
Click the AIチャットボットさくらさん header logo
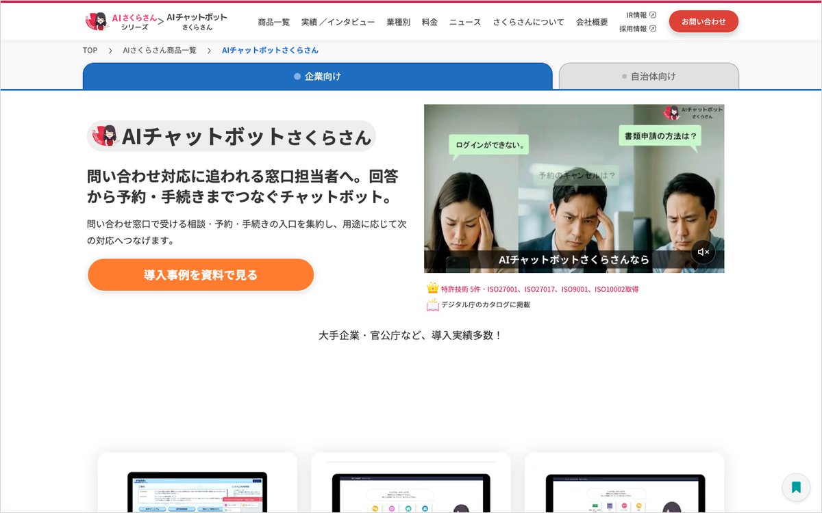click(197, 22)
